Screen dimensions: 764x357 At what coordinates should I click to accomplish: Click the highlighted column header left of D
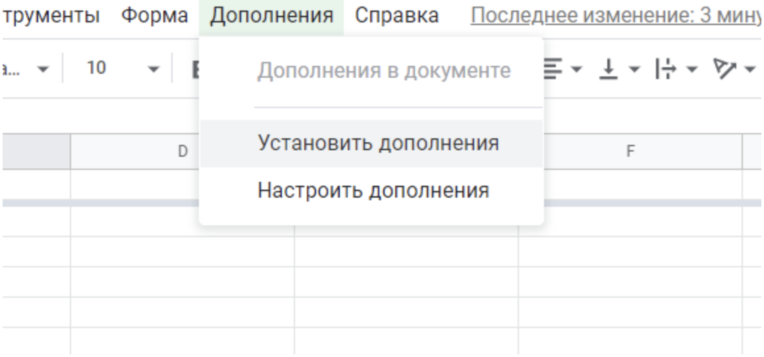tap(36, 152)
